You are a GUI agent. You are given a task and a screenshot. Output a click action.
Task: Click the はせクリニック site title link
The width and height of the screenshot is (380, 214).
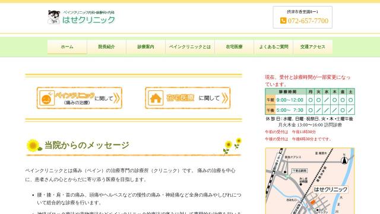click(88, 20)
